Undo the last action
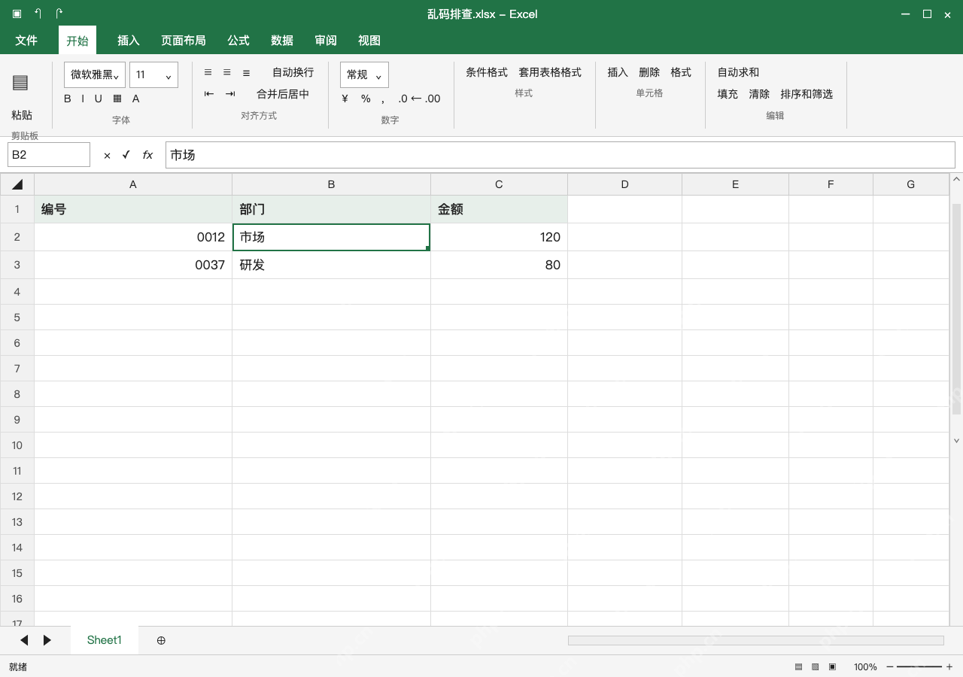Viewport: 963px width, 677px height. point(38,14)
